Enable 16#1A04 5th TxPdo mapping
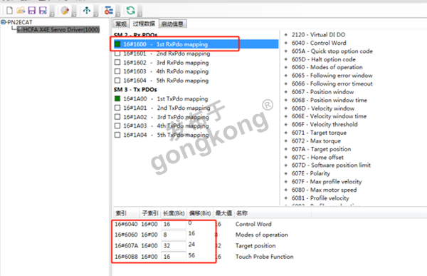427x276 pixels. [x=117, y=135]
